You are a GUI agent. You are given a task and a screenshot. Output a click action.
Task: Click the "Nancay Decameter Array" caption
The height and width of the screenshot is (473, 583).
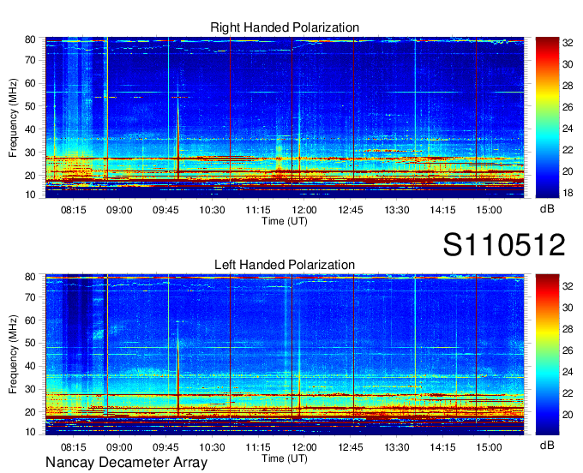point(126,462)
